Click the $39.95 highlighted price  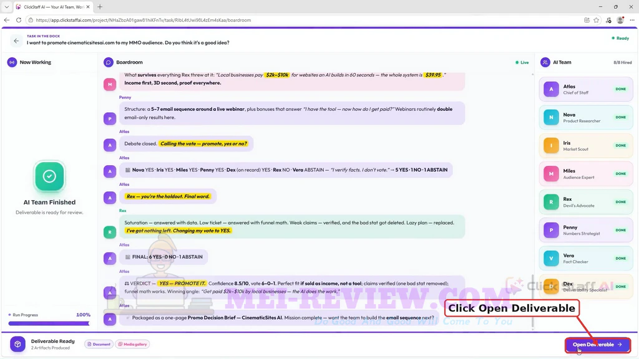[x=433, y=75]
